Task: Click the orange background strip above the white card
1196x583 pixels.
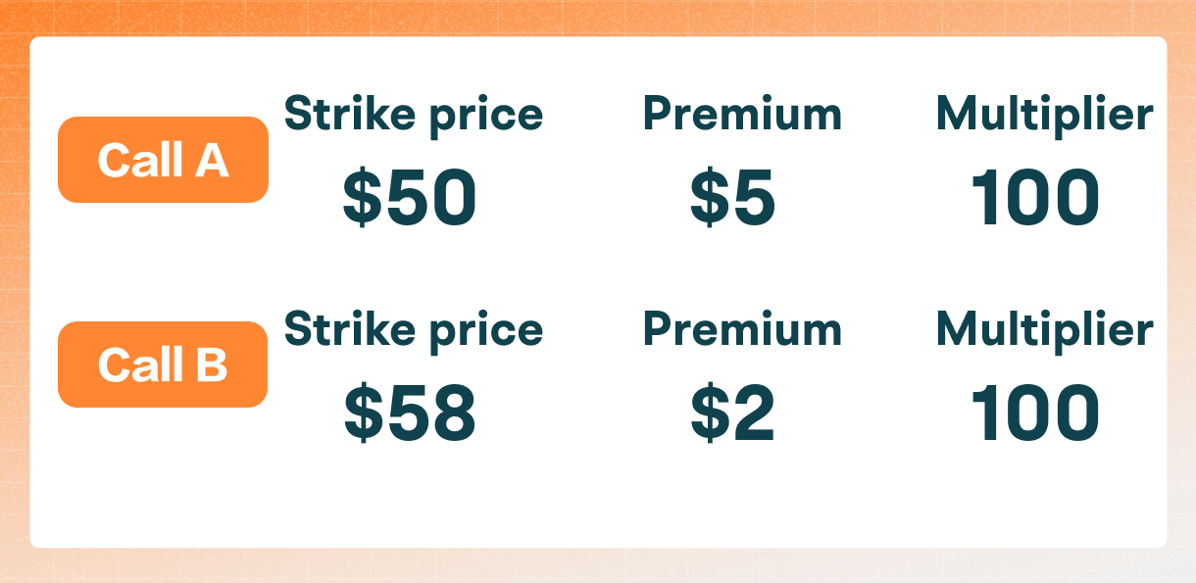Action: (x=598, y=18)
